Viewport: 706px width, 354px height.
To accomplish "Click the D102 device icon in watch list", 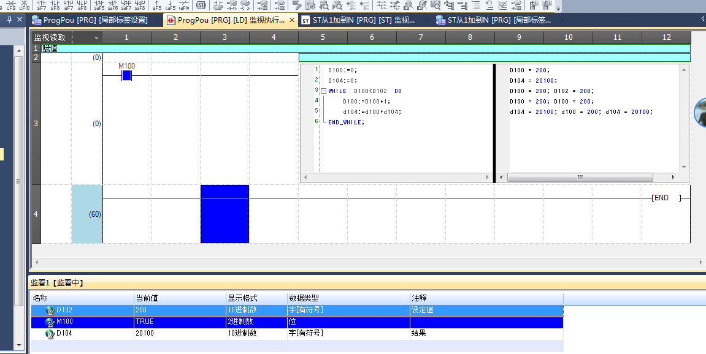I will (50, 311).
